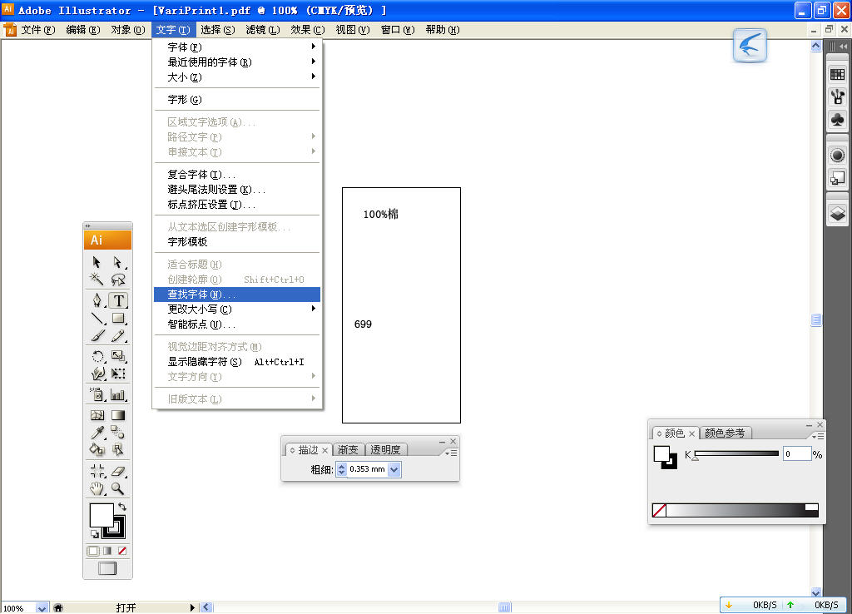Select the Live Paint Bucket tool
This screenshot has width=852, height=614.
tap(97, 449)
